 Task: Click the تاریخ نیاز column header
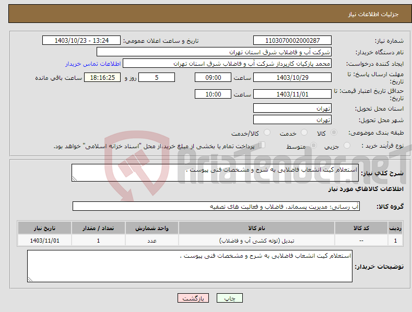tap(45, 228)
